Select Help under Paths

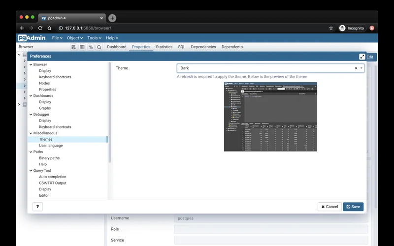click(43, 164)
